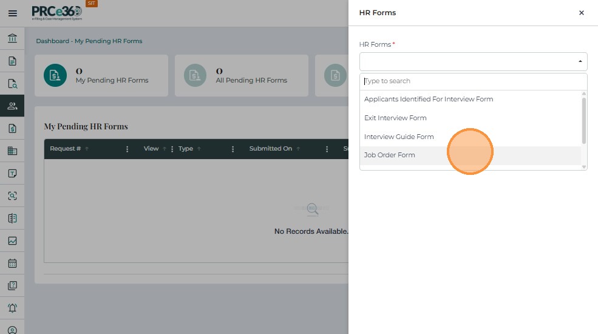Select Applicants Identified For Interview Form
The image size is (598, 334).
coord(471,99)
